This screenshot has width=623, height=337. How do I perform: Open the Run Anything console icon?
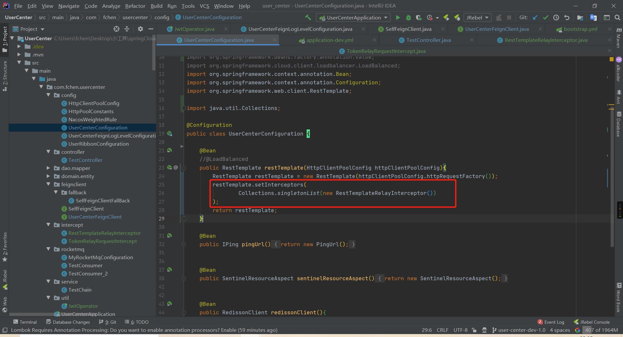[607, 18]
